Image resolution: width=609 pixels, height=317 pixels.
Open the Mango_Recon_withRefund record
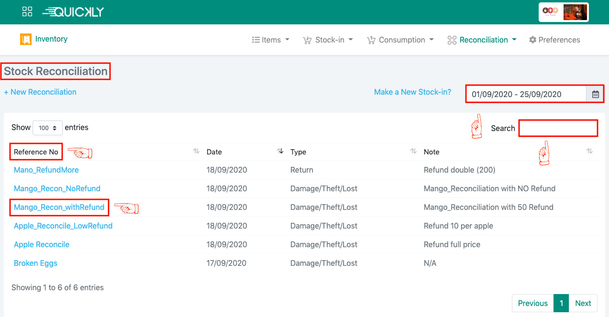(59, 207)
